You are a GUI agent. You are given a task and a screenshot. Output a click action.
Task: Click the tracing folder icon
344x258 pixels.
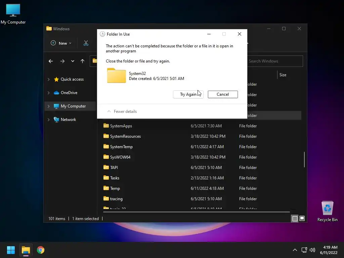click(106, 198)
